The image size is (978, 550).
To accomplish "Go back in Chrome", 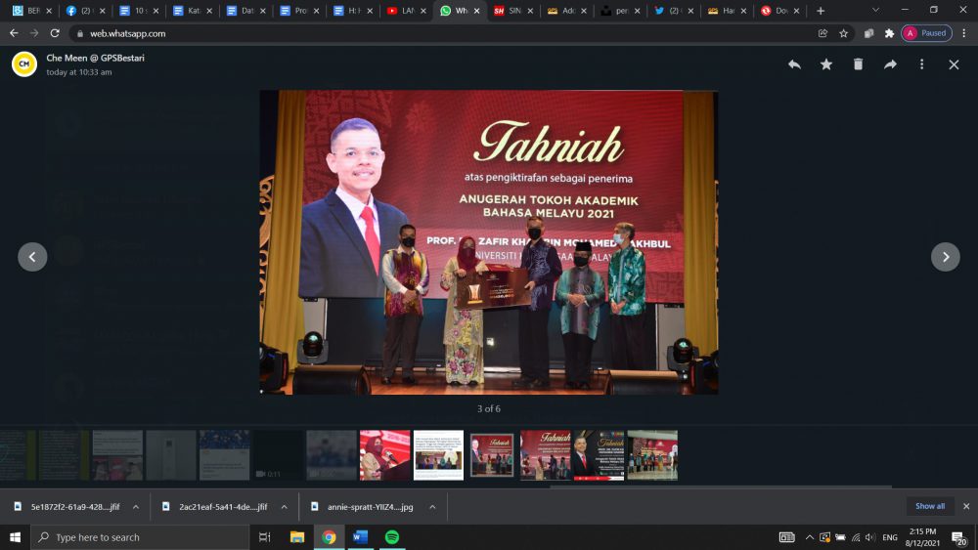I will [14, 33].
